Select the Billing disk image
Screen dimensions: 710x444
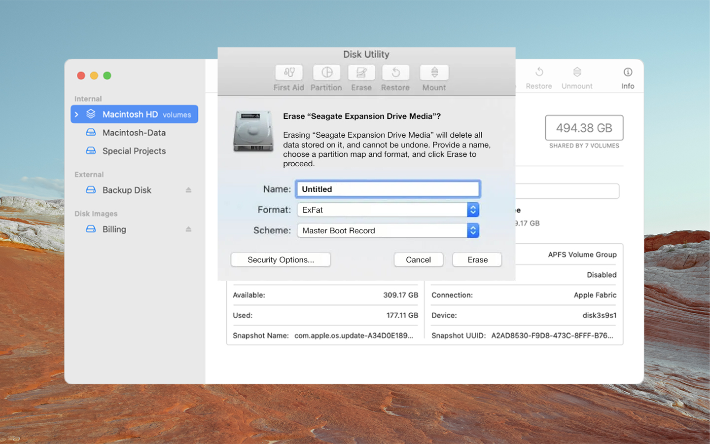pyautogui.click(x=114, y=229)
